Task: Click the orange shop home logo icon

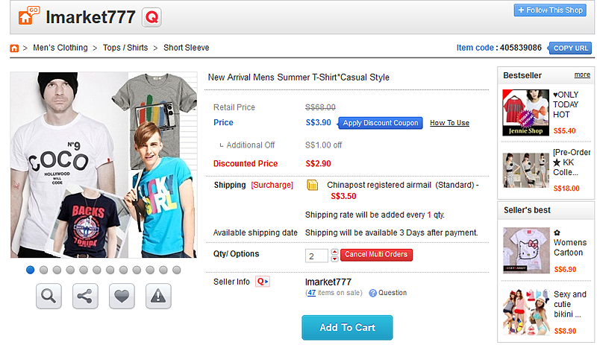Action: [x=28, y=16]
